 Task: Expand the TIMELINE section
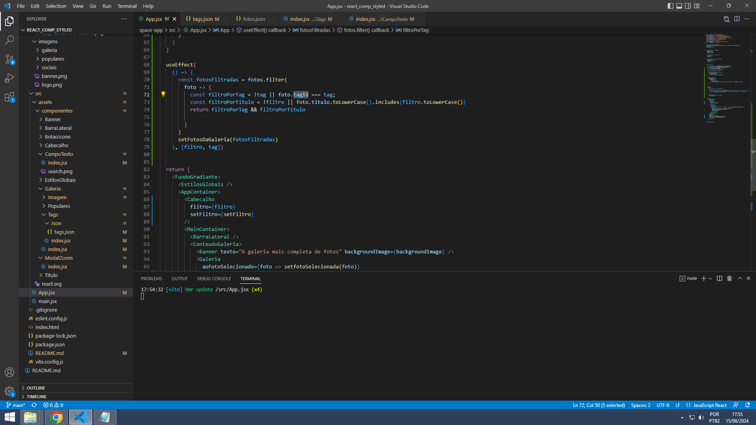pos(76,396)
